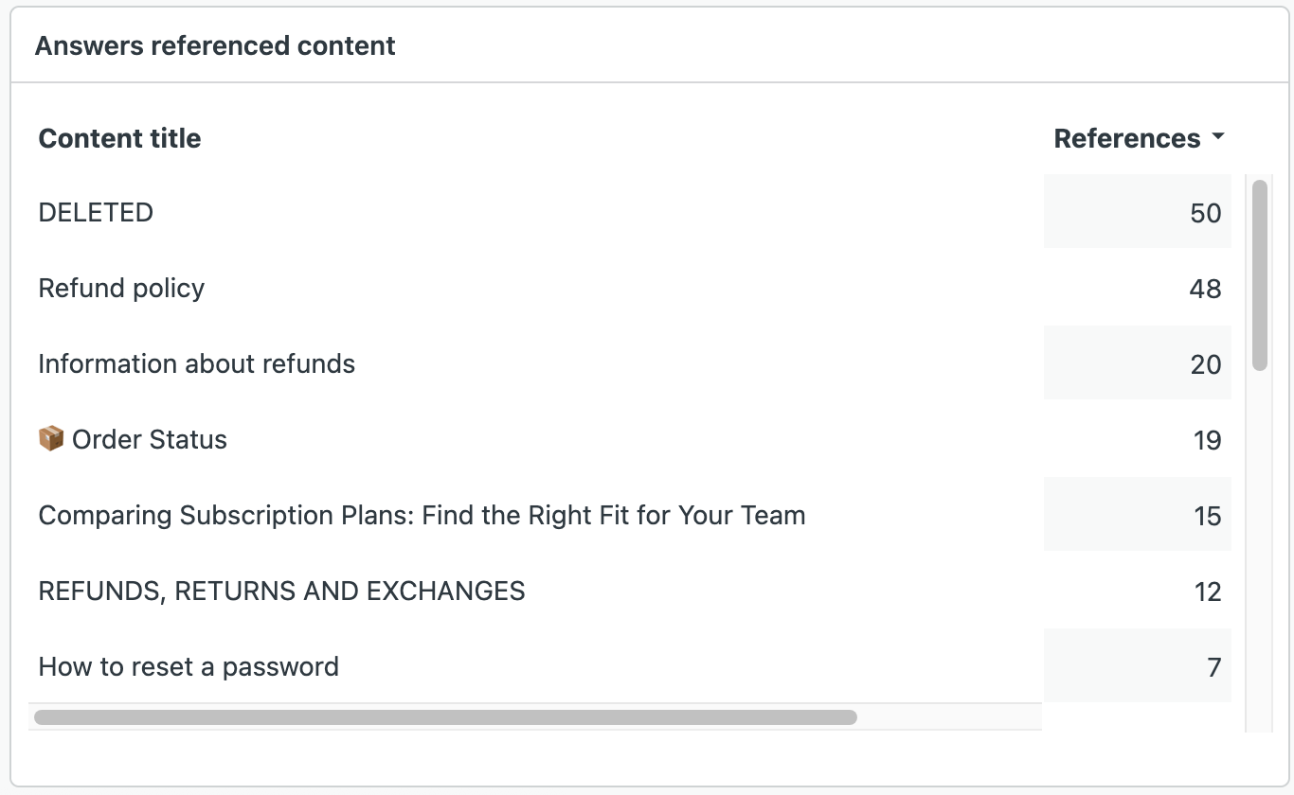The height and width of the screenshot is (795, 1294).
Task: Open the Order Status content title
Action: (150, 439)
